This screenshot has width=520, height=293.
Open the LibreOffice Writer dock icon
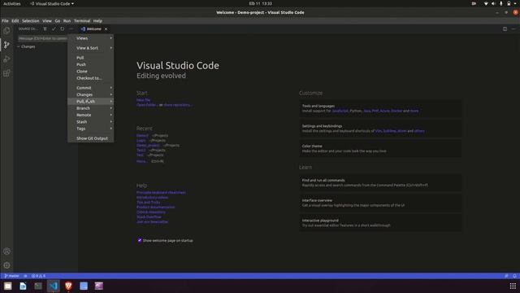tap(23, 286)
